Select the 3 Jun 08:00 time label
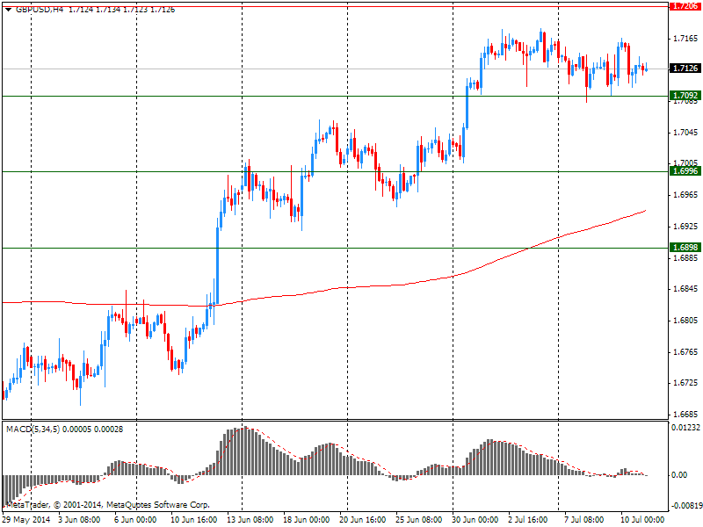 click(80, 520)
